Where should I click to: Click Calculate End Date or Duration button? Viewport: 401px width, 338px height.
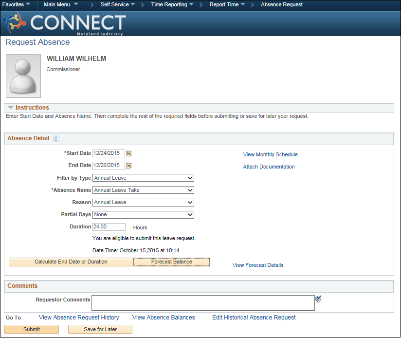(71, 262)
